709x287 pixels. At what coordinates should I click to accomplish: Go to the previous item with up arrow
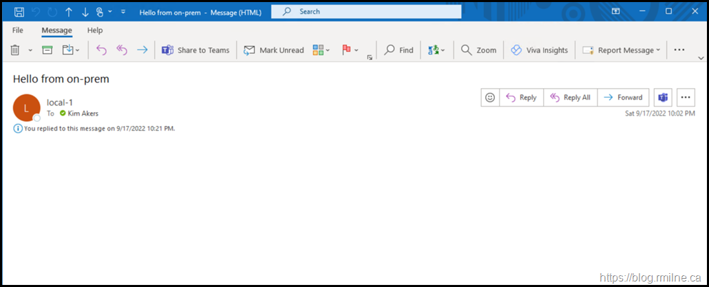pyautogui.click(x=69, y=12)
